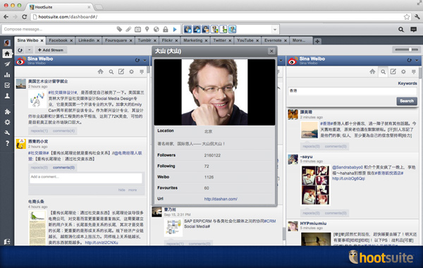Click compose icon in right Weibo stream
The image size is (423, 268).
(393, 71)
